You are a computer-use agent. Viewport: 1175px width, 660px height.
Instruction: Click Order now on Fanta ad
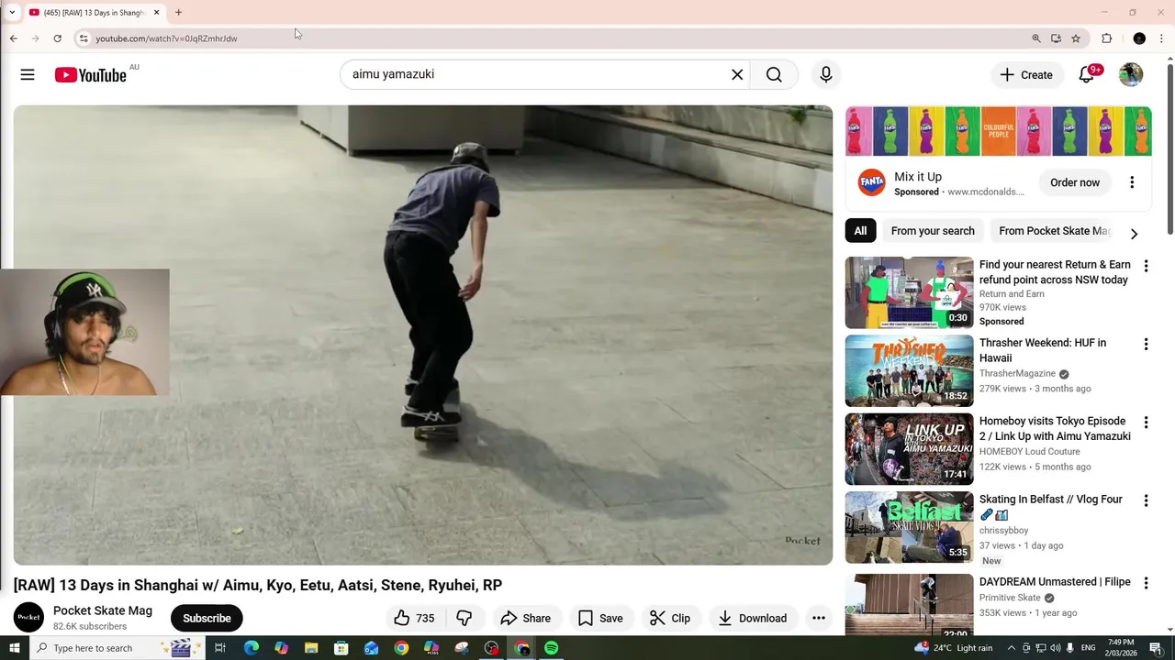[x=1075, y=182]
